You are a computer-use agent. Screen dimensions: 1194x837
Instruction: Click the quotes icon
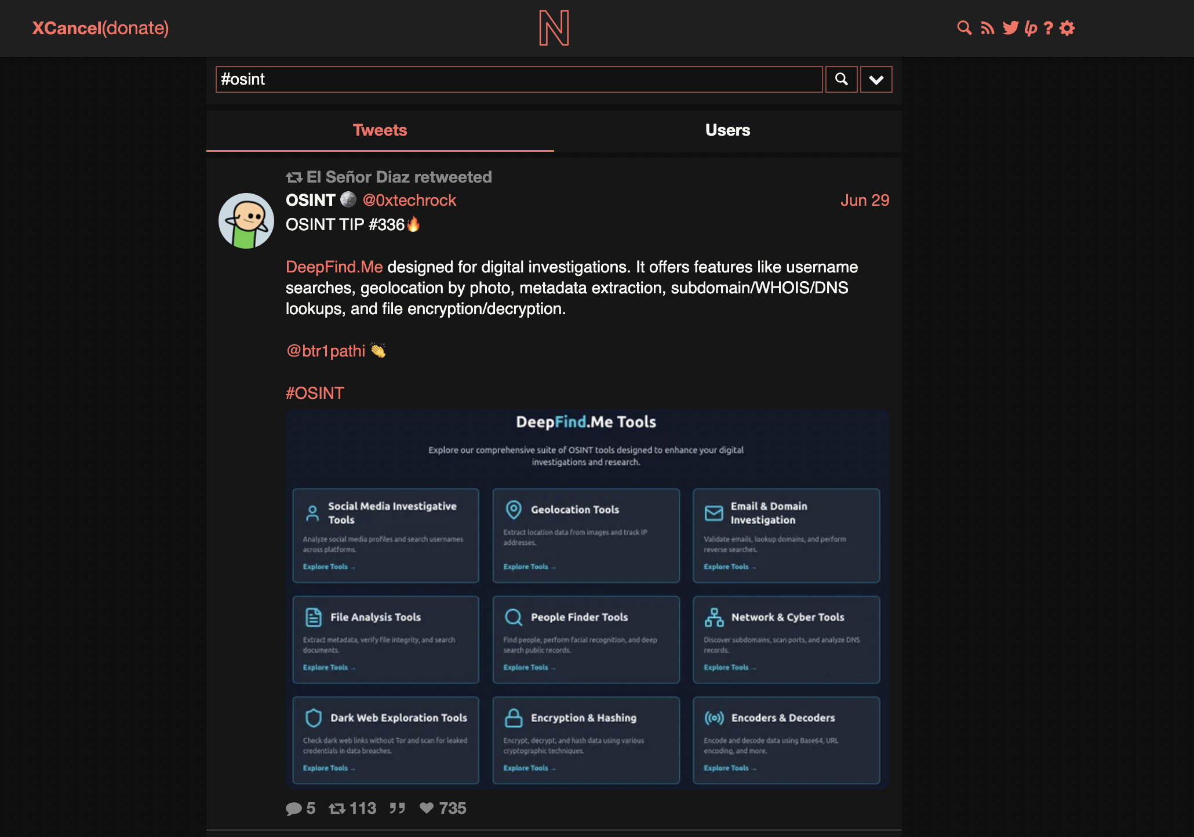(x=397, y=809)
